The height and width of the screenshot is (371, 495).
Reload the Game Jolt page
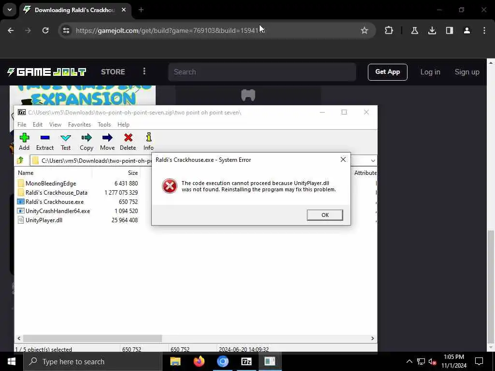45,30
